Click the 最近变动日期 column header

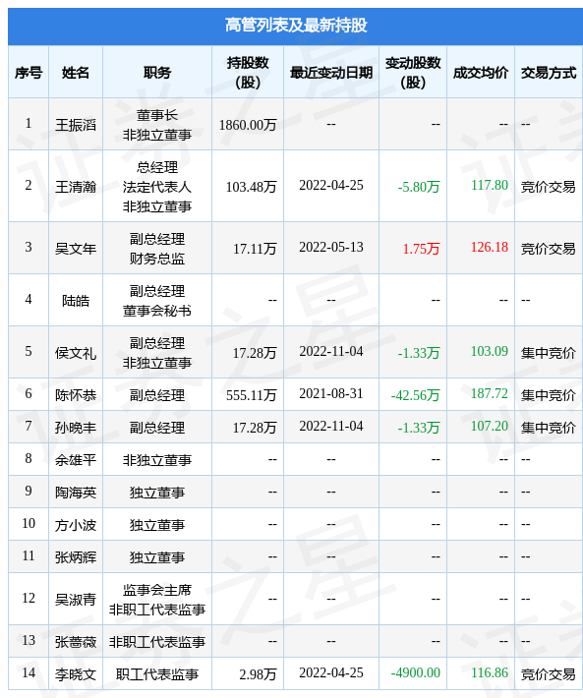tap(331, 73)
